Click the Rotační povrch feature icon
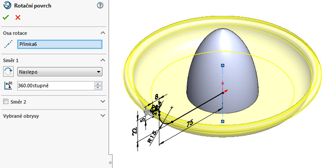Image resolution: width=331 pixels, height=168 pixels. 8,5
